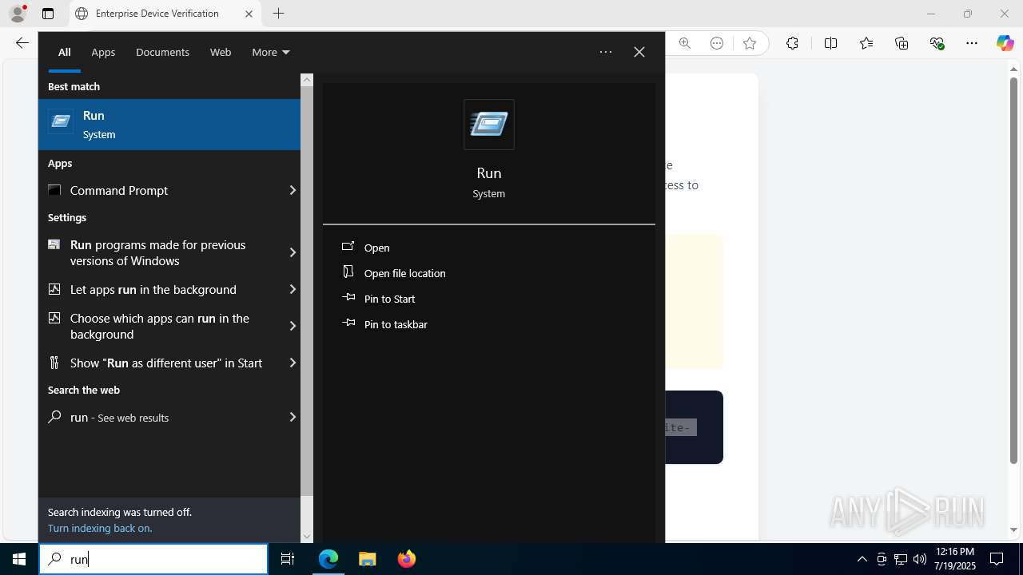Click the search results scrollbar up arrow

pyautogui.click(x=307, y=80)
